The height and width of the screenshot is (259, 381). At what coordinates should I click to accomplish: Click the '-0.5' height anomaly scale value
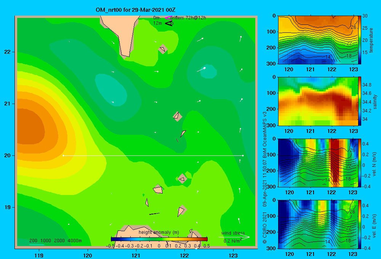110,246
